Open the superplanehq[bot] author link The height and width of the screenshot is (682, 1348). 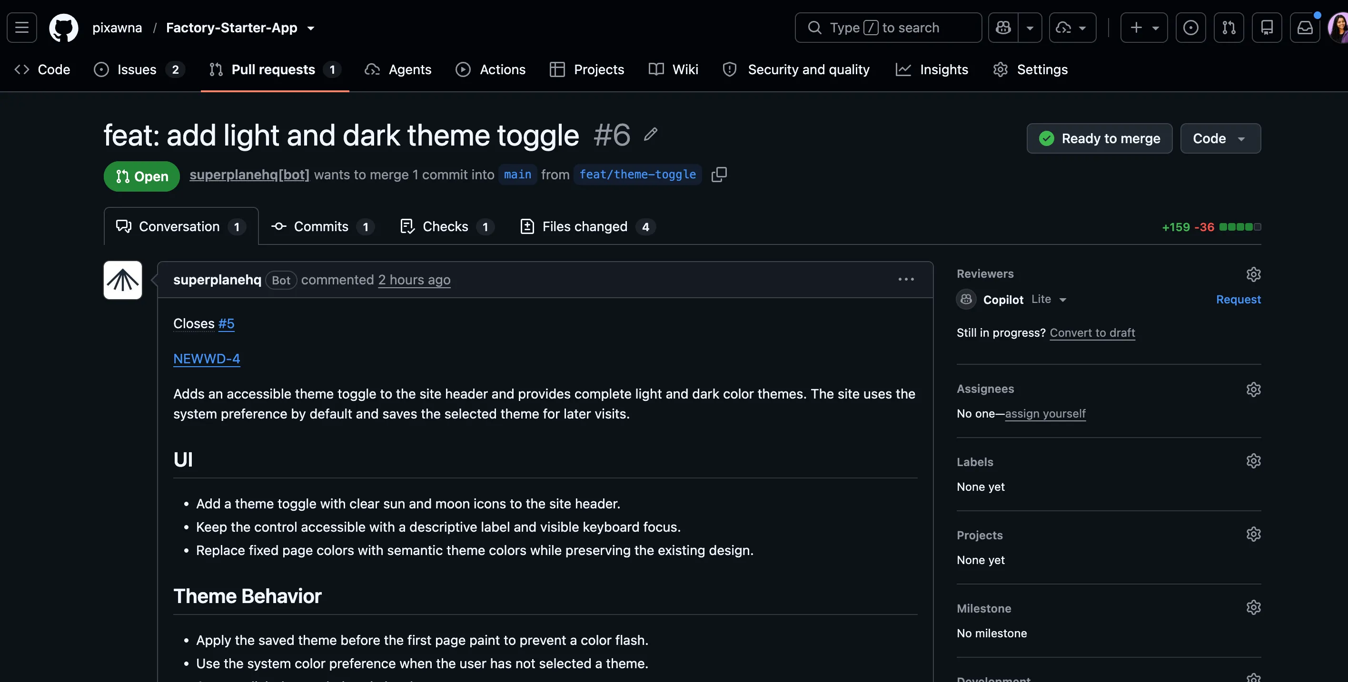click(249, 175)
